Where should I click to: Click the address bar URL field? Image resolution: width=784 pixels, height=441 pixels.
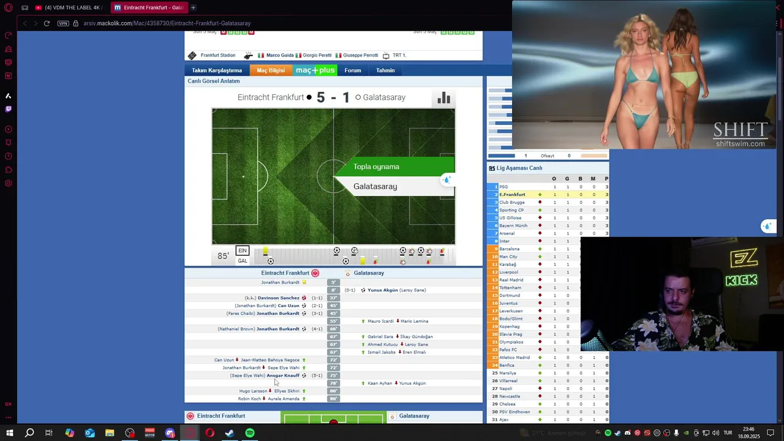click(167, 23)
